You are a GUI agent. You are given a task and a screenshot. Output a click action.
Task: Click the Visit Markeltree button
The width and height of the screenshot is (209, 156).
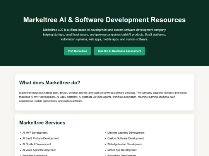[77, 51]
